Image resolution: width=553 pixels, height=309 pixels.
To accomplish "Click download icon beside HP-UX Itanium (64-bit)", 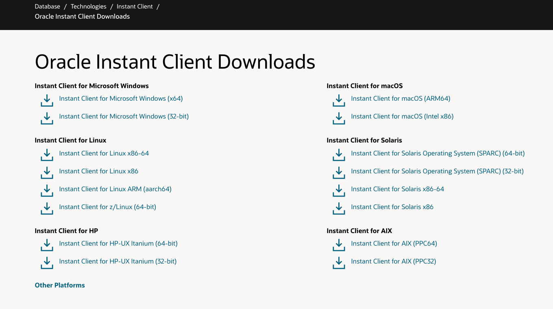I will (x=47, y=245).
